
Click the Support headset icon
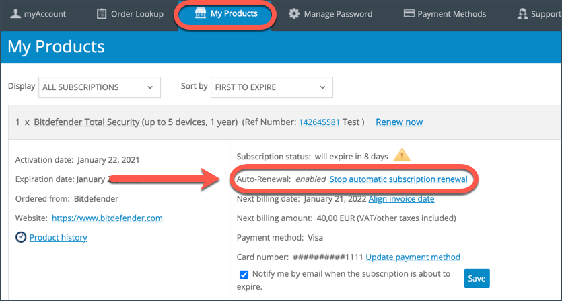[x=522, y=13]
